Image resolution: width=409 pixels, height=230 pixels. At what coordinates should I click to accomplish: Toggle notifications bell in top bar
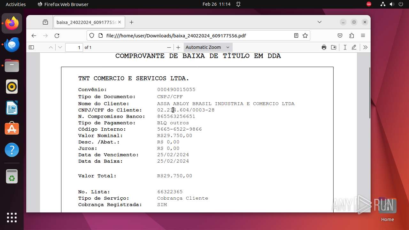[238, 4]
